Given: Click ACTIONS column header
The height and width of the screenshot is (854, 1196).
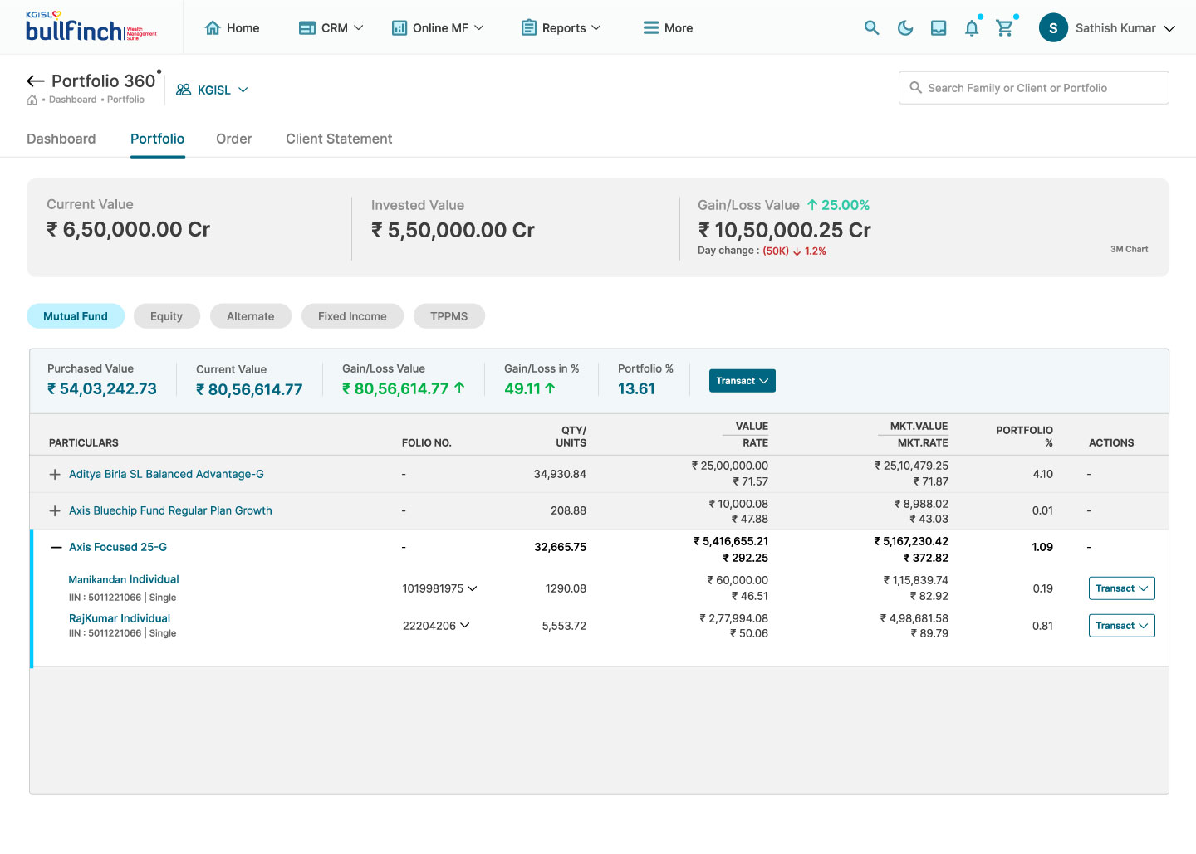Looking at the screenshot, I should [1111, 443].
